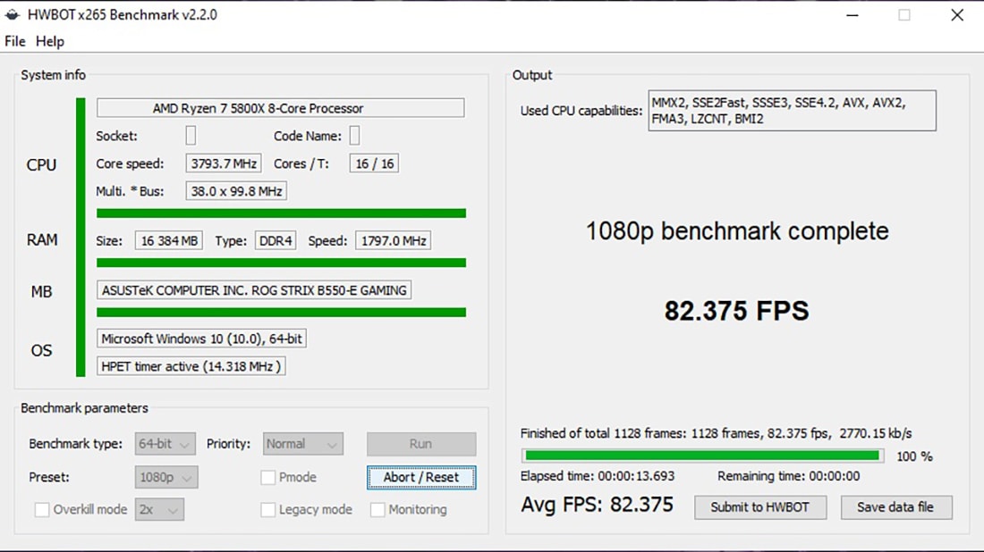The height and width of the screenshot is (552, 984).
Task: Open the File menu
Action: coord(15,41)
